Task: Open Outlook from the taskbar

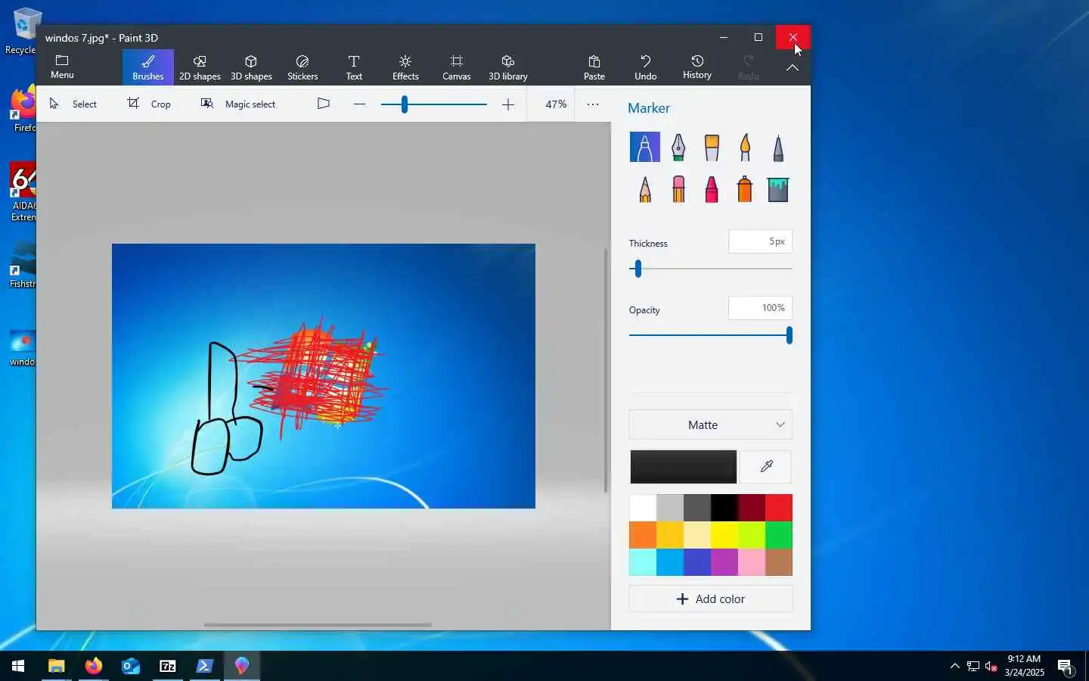Action: point(130,666)
